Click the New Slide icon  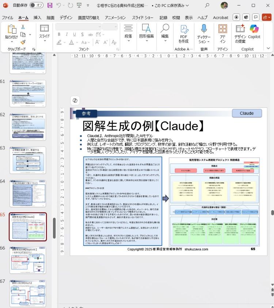(45, 28)
